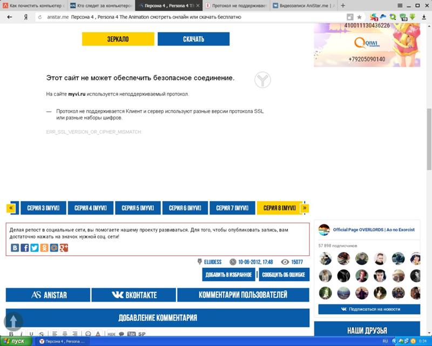The image size is (432, 346).
Task: Open the colorful extension icon with badge 2
Action: tap(374, 17)
